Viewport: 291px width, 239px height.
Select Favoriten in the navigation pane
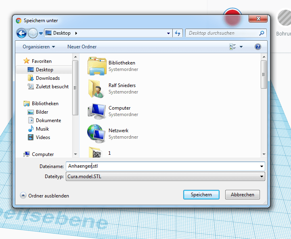(42, 61)
